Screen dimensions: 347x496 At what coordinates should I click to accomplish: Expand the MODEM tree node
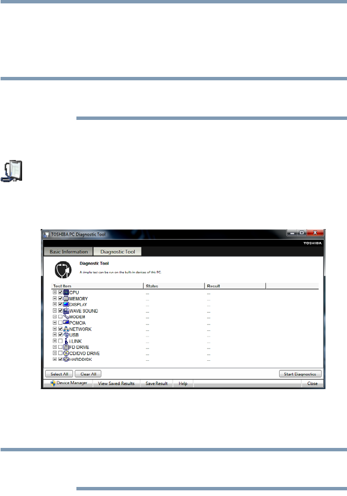[x=54, y=317]
